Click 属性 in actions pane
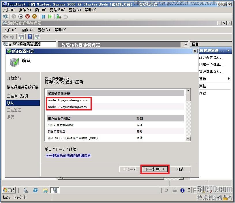235x203 pixels. (202, 86)
